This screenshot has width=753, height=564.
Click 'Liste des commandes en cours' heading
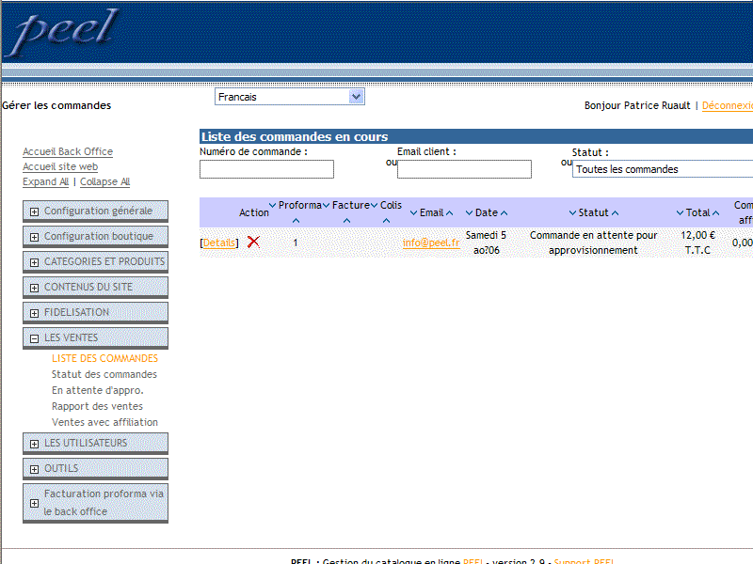pyautogui.click(x=295, y=136)
